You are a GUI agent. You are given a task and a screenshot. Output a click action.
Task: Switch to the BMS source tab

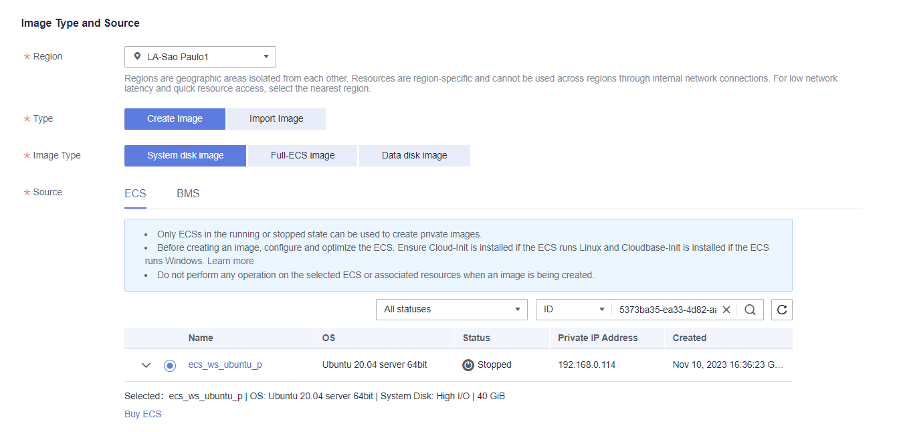(188, 194)
